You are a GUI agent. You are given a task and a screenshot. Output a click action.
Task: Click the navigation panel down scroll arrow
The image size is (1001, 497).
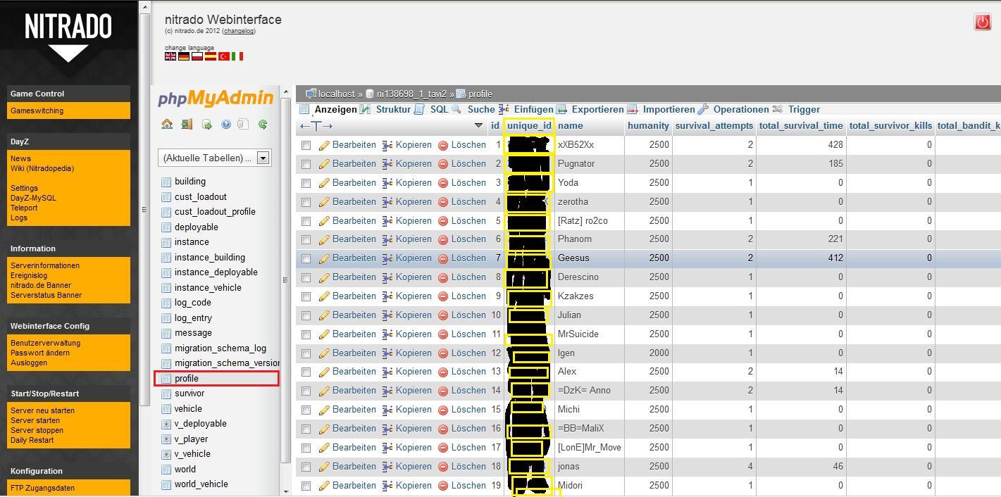click(286, 491)
